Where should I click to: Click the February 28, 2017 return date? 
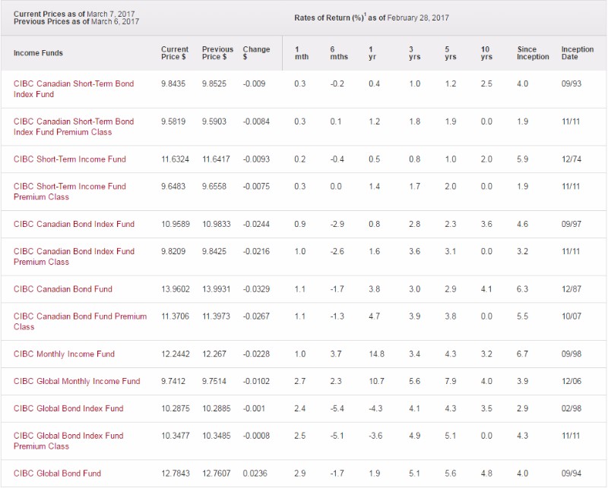pos(418,17)
